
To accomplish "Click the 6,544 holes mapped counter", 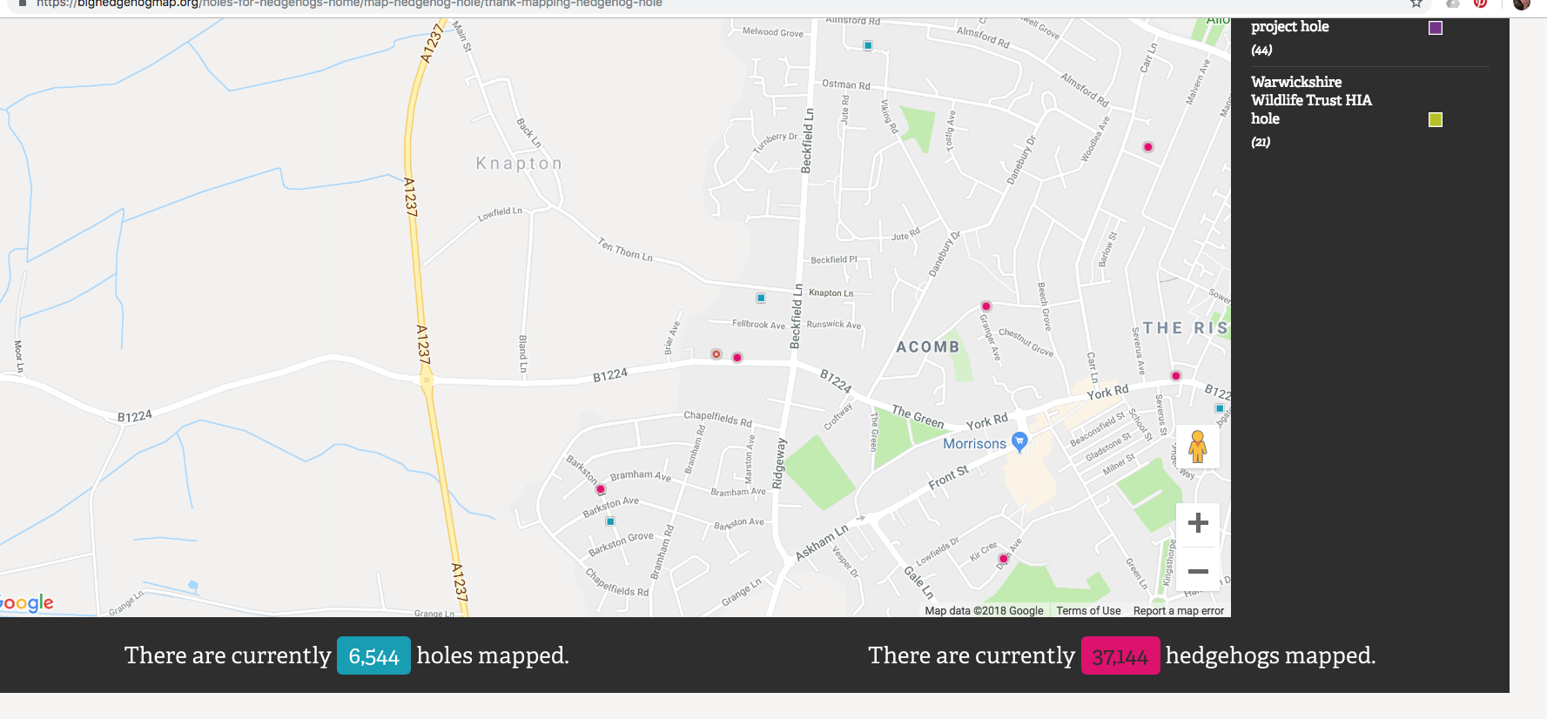I will 373,655.
